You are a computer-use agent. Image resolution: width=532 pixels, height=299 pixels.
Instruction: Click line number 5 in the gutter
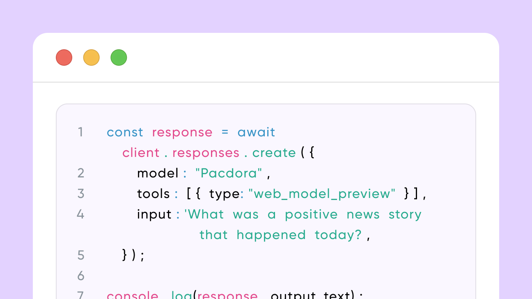[81, 255]
